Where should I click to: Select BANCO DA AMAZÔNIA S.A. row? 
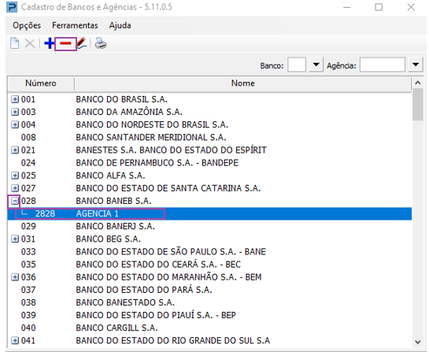coord(209,112)
